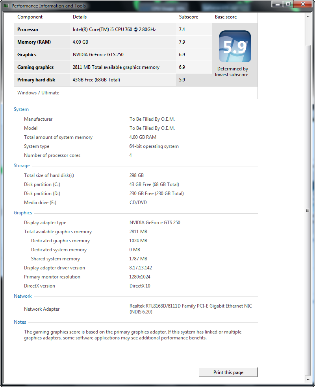Click the Shared system memory label
This screenshot has width=315, height=387.
[56, 259]
